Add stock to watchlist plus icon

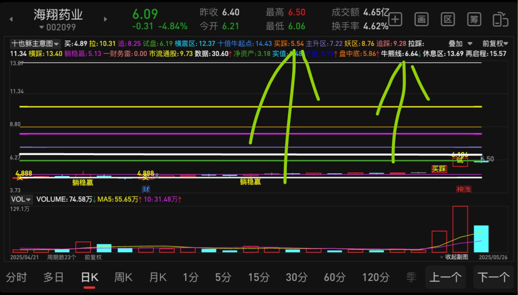pos(396,20)
